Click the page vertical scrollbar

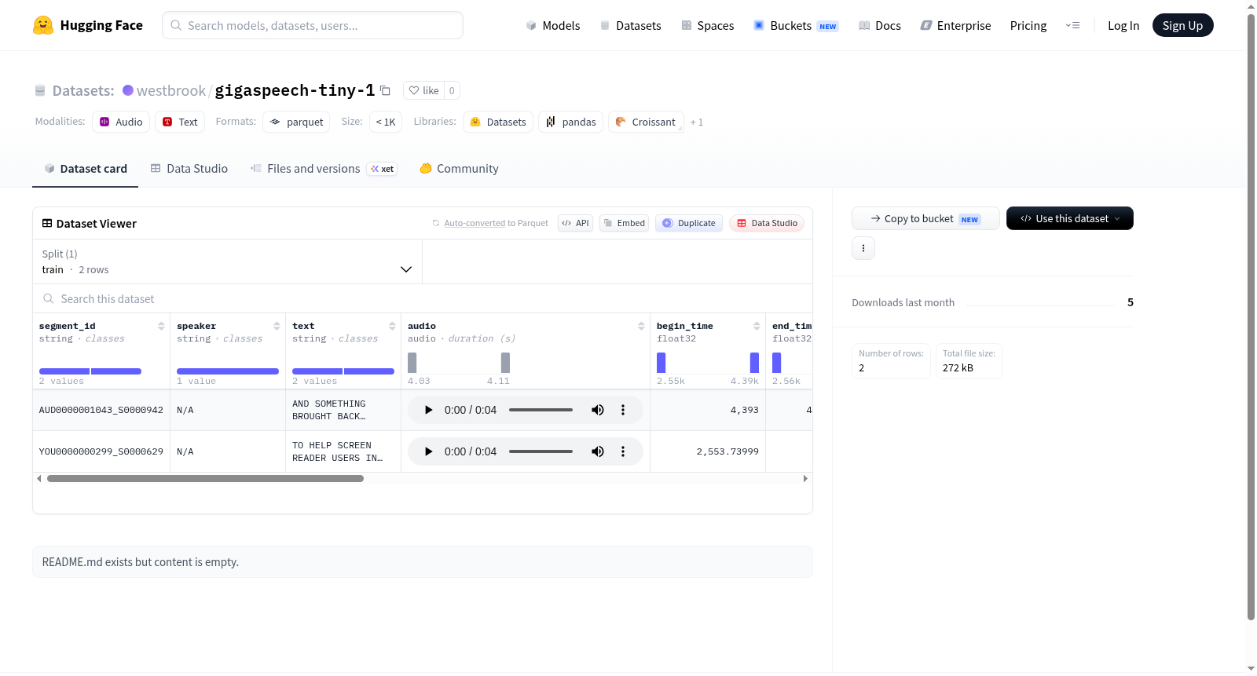click(1251, 316)
